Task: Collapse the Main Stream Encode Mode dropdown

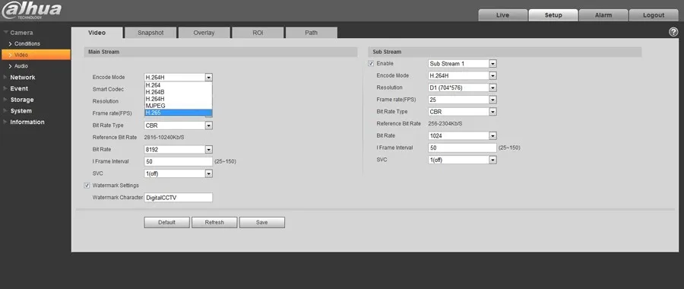Action: click(x=209, y=78)
